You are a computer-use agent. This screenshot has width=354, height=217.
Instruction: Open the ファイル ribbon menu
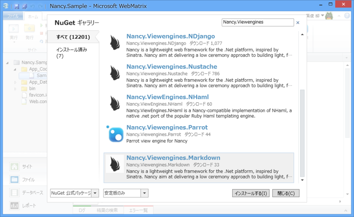13,16
